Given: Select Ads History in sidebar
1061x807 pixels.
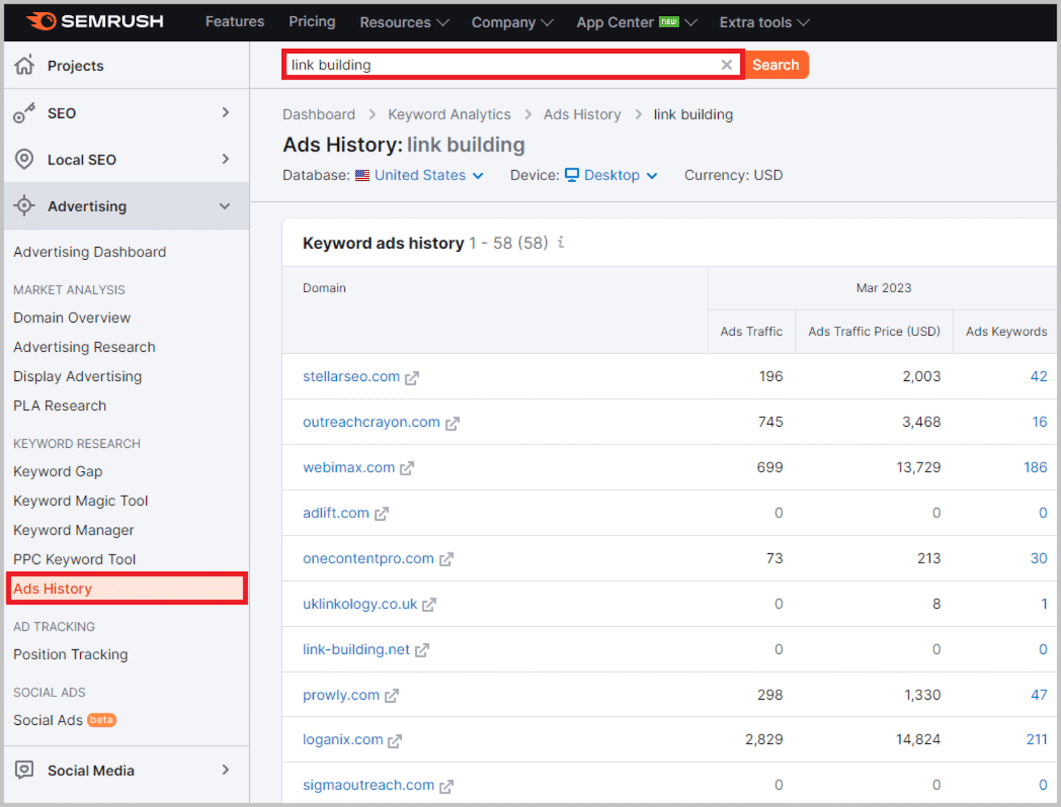Looking at the screenshot, I should point(127,588).
